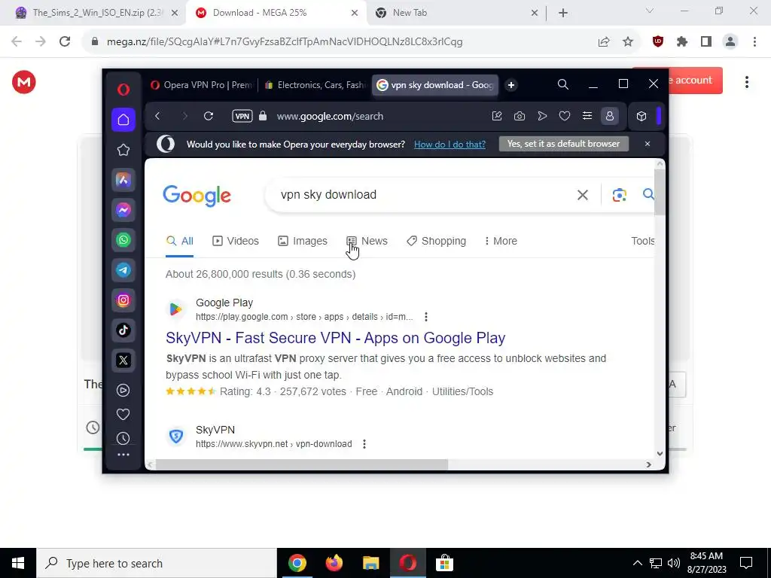Clear the Google search box

click(x=583, y=195)
